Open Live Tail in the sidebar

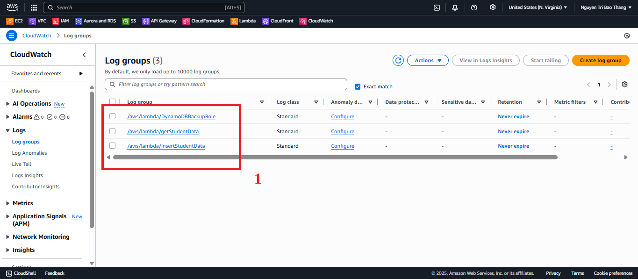22,164
